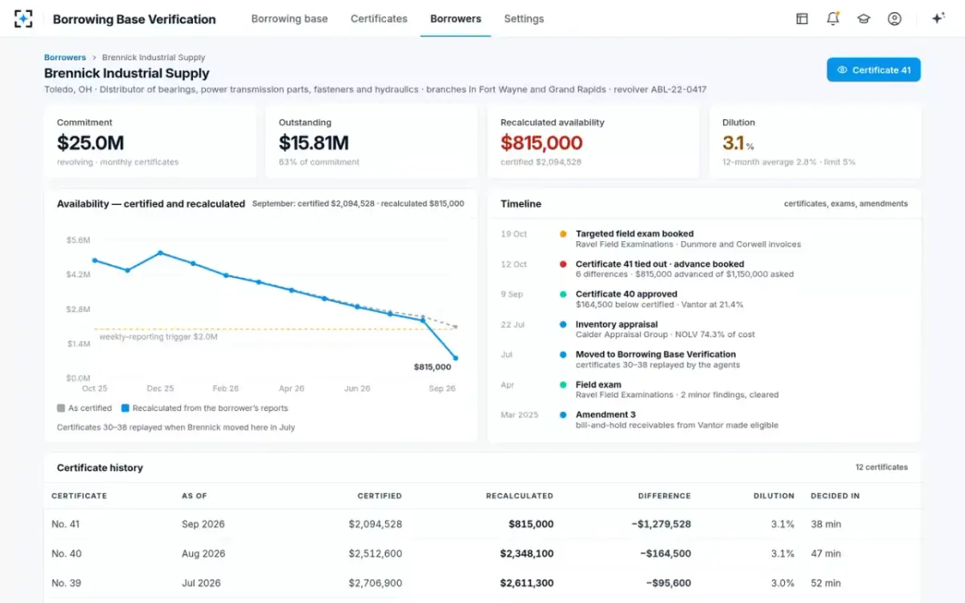Select the Borrowers tab
This screenshot has width=965, height=603.
455,18
